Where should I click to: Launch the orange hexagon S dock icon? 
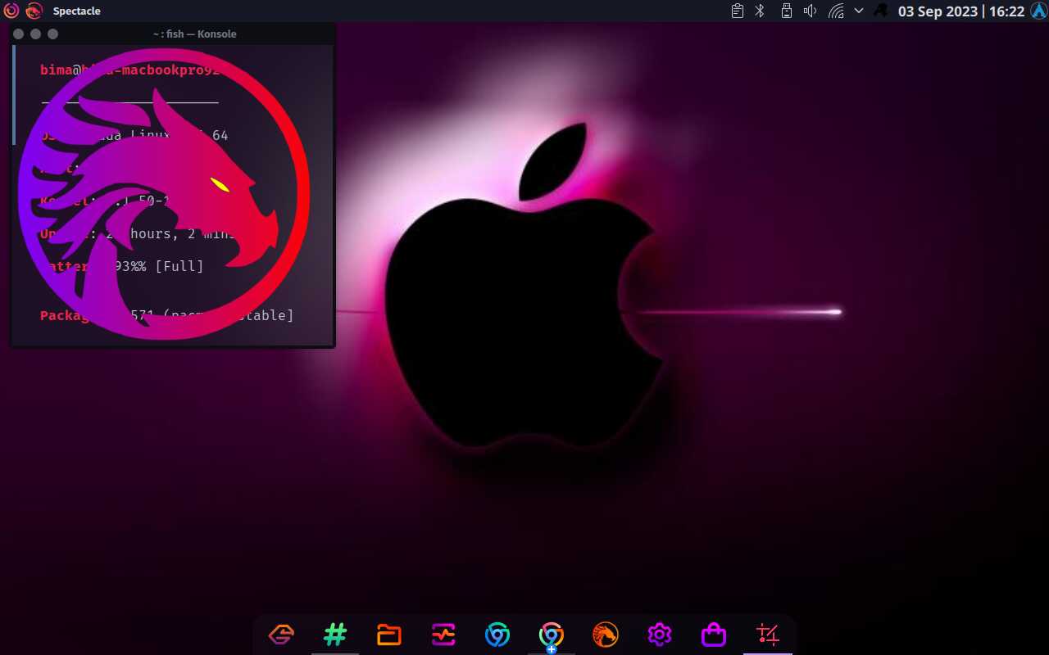(281, 635)
